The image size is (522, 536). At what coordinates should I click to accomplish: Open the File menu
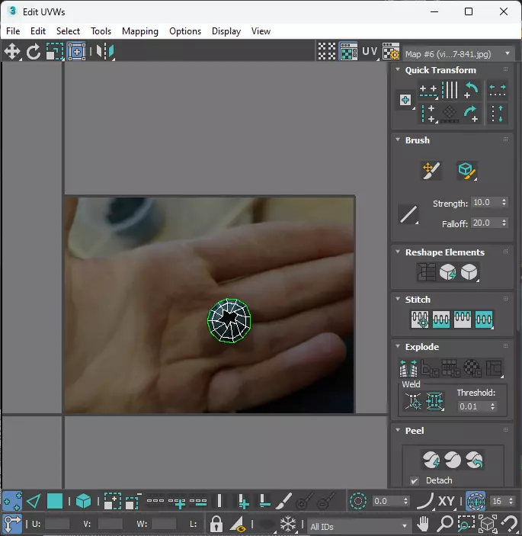pyautogui.click(x=13, y=31)
